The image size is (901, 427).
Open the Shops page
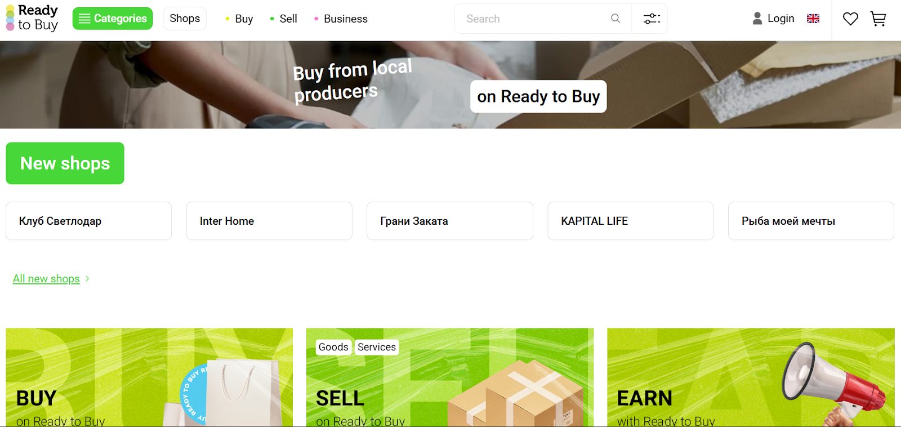coord(185,19)
